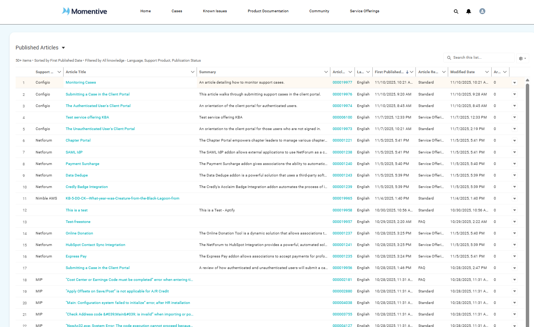Open the notifications bell
Screen dimensions: 534x327
click(469, 12)
